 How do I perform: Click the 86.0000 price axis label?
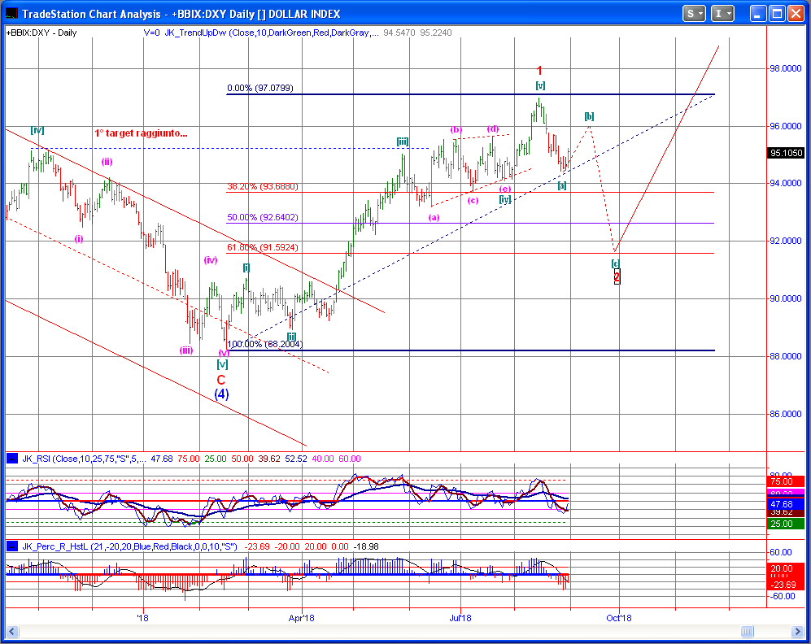point(786,414)
